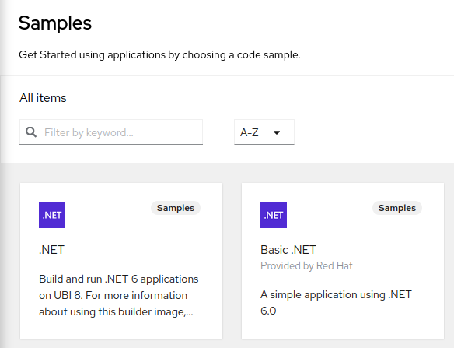Select the simple application using .NET description
The width and height of the screenshot is (454, 348).
[336, 303]
